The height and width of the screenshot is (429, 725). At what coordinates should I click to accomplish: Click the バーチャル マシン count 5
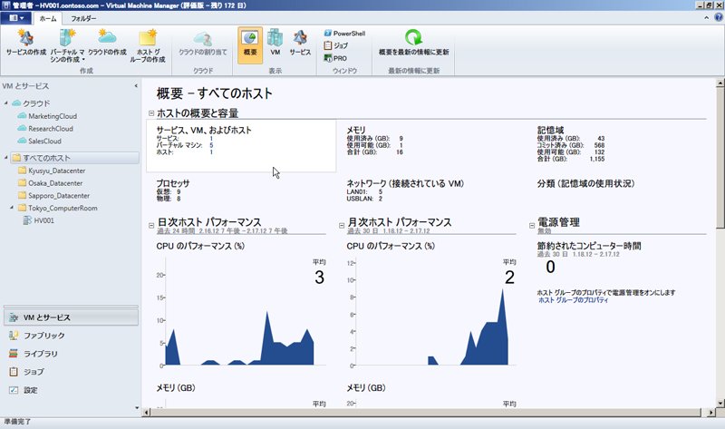pyautogui.click(x=211, y=145)
